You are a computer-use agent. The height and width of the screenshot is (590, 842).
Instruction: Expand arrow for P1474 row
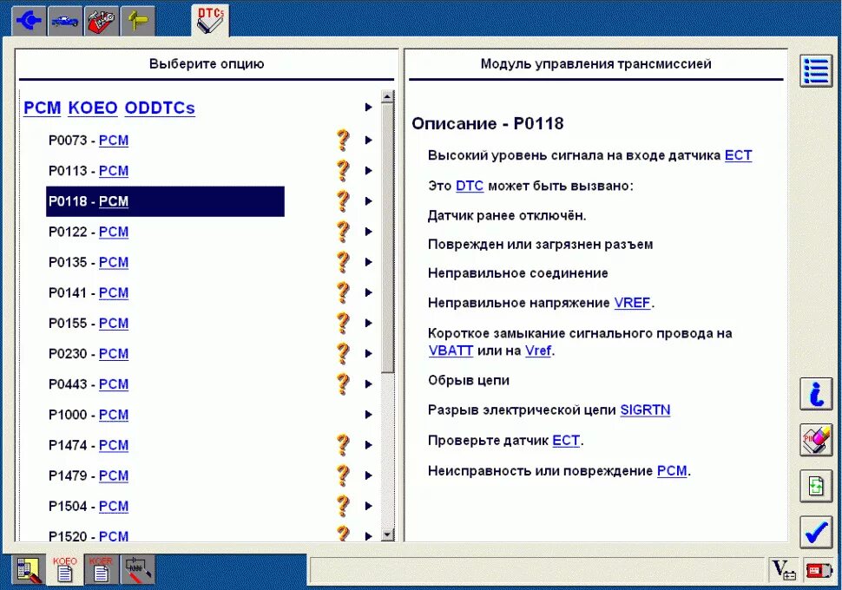368,445
